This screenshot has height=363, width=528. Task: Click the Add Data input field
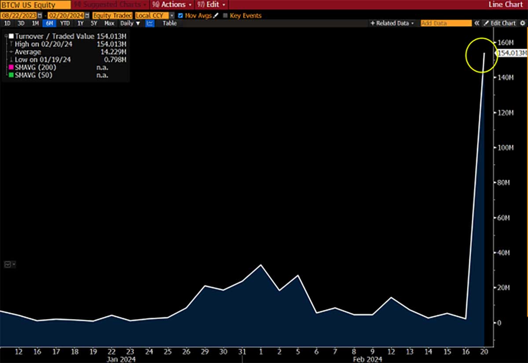pos(446,23)
